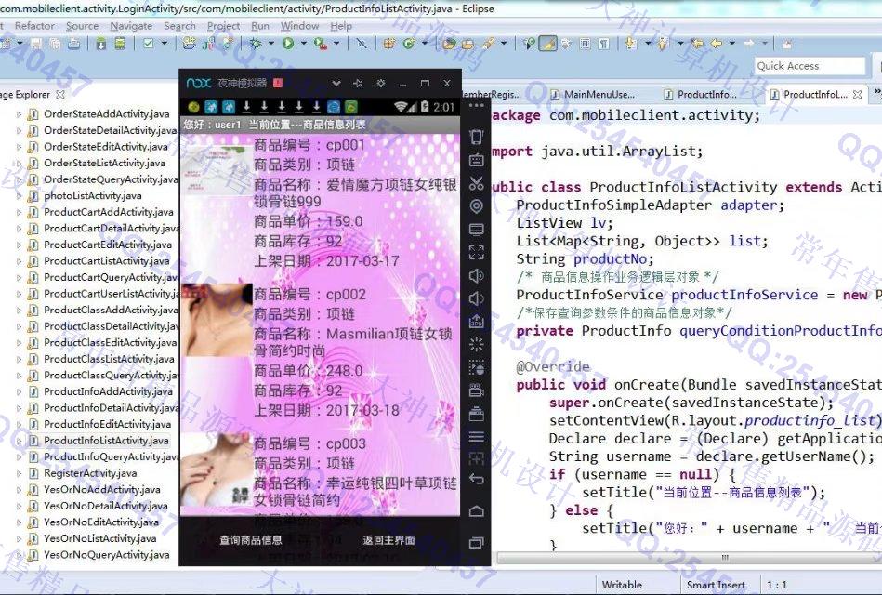Screen dimensions: 882x595
Task: Switch to ProductInfo... editor tab
Action: point(701,95)
